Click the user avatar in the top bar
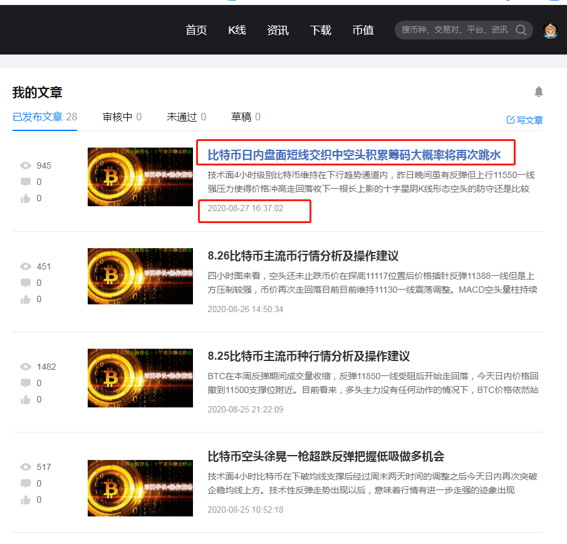 (x=550, y=29)
